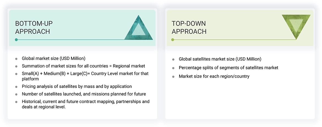The image size is (322, 127).
Task: Click bullet dot beside 'Market size for each region/country'
Action: point(173,76)
